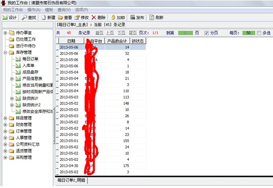The height and width of the screenshot is (188, 273).
Task: Lock the record with 加锁 icon
Action: tap(113, 17)
